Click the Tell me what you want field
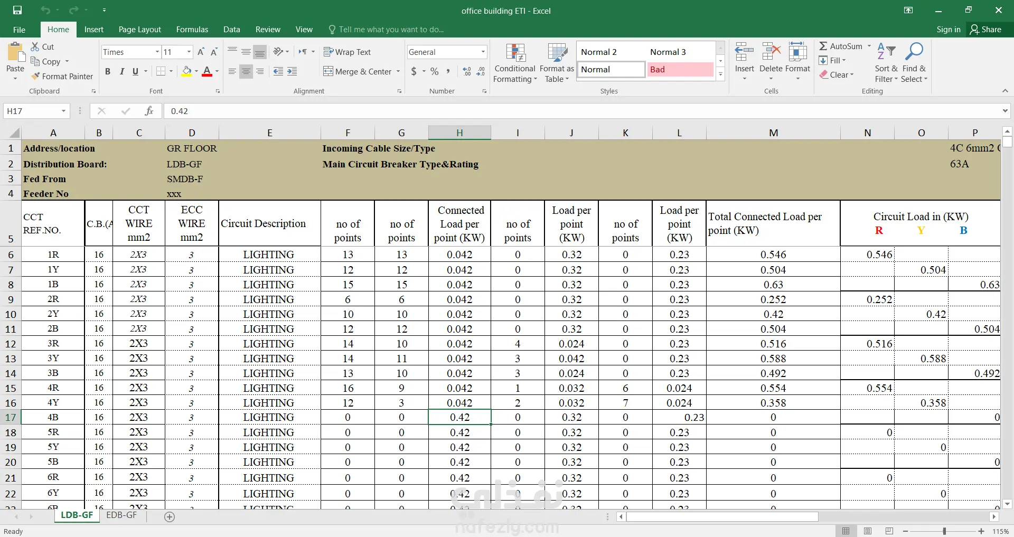 [391, 30]
